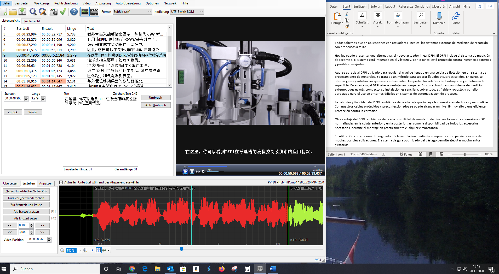Switch to the Quellansicht tab
This screenshot has width=499, height=274.
coord(31,21)
